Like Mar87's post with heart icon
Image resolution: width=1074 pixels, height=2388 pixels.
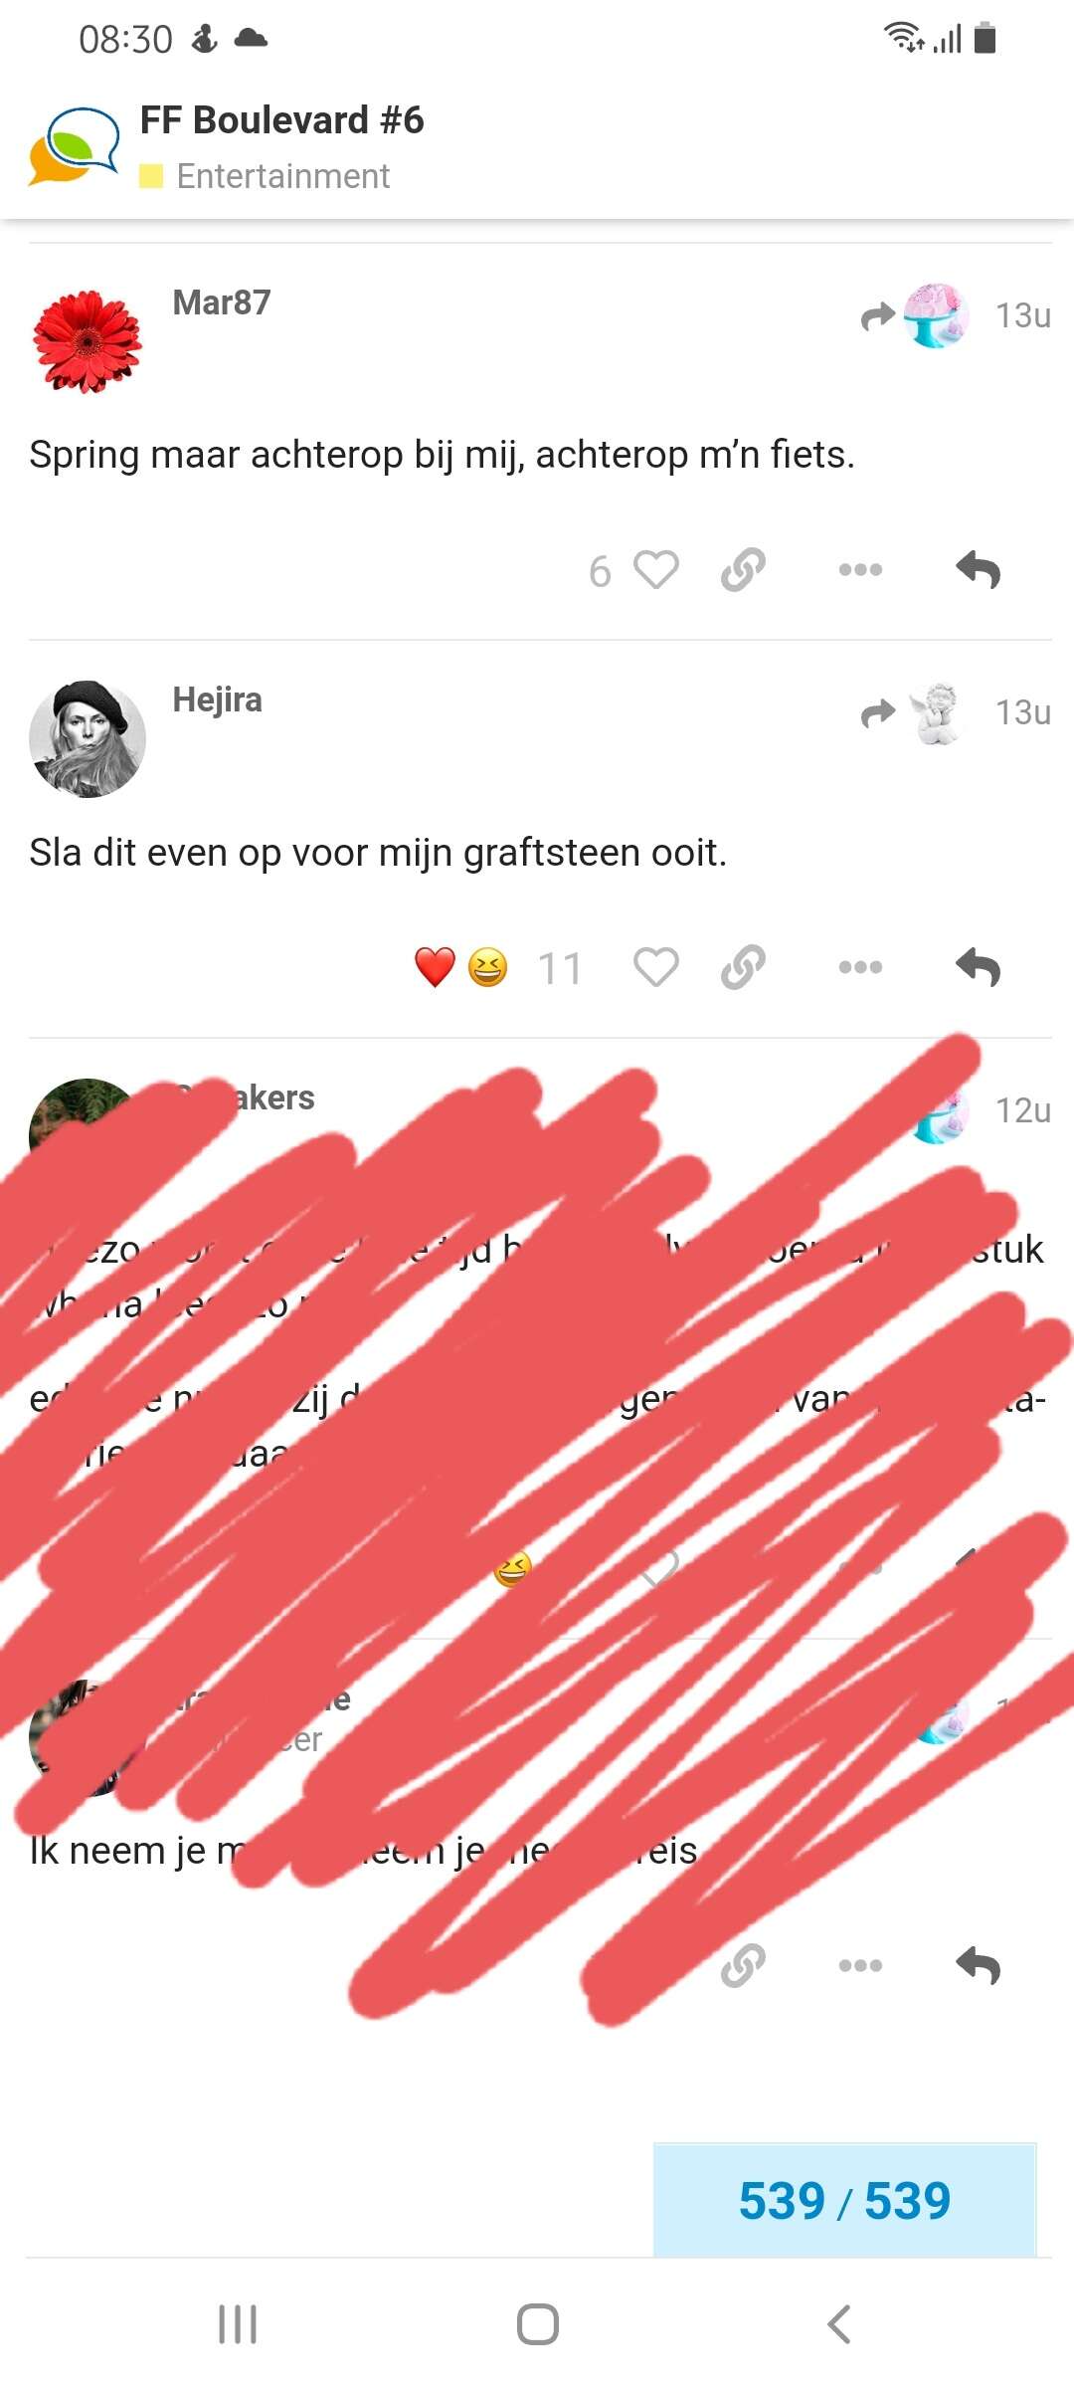point(655,570)
